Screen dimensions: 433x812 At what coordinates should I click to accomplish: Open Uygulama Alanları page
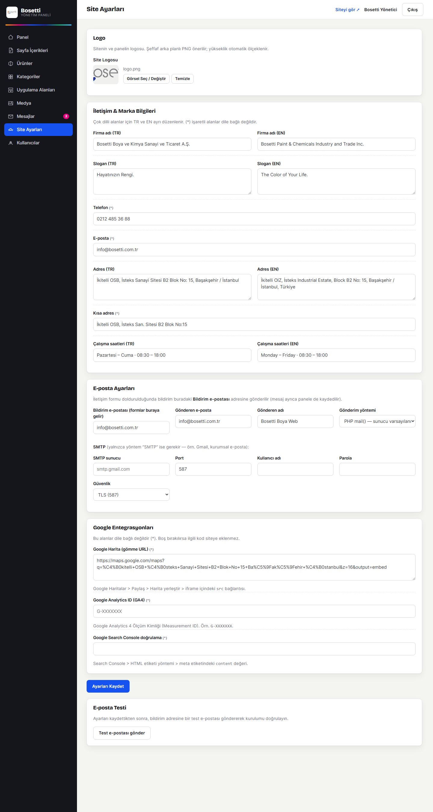[38, 90]
